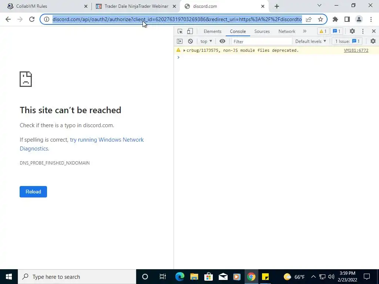Screen dimensions: 379x284
Task: Go back to the previous page
Action: (x=8, y=19)
